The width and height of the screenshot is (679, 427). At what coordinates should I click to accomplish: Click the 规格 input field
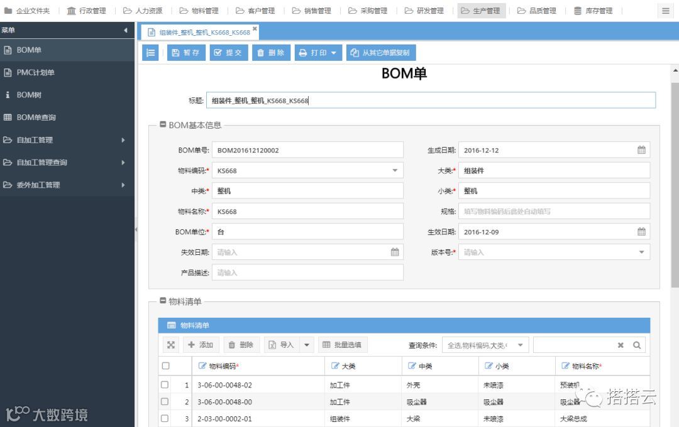tap(555, 212)
